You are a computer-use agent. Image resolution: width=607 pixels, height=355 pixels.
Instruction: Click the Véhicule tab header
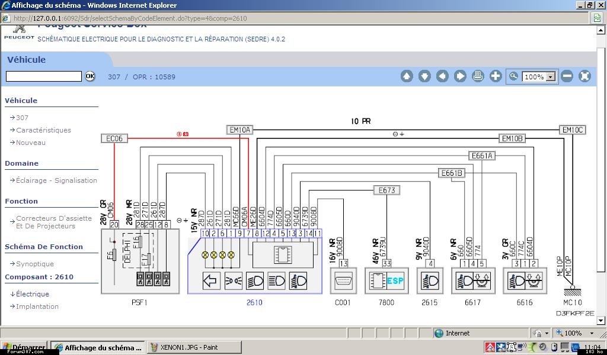(26, 60)
